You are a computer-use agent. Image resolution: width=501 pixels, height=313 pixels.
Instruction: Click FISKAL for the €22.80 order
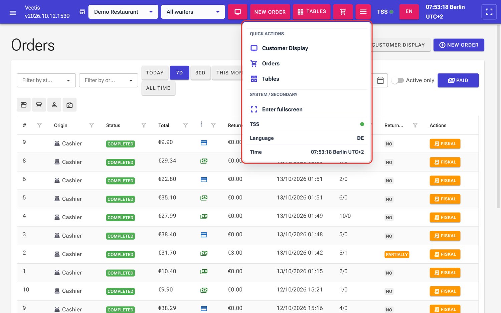(445, 181)
